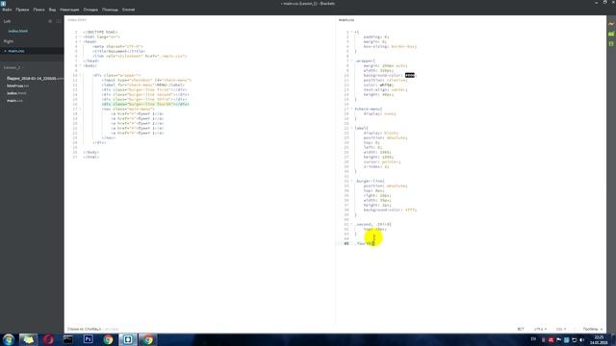616x346 pixels.
Task: Open the Помощь menu
Action: (110, 10)
